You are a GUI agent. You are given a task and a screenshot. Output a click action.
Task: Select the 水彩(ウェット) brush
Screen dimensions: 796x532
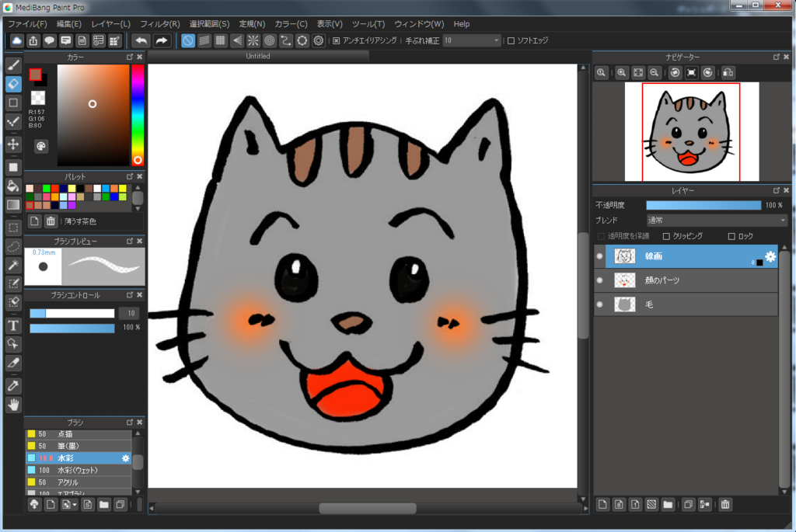click(79, 470)
